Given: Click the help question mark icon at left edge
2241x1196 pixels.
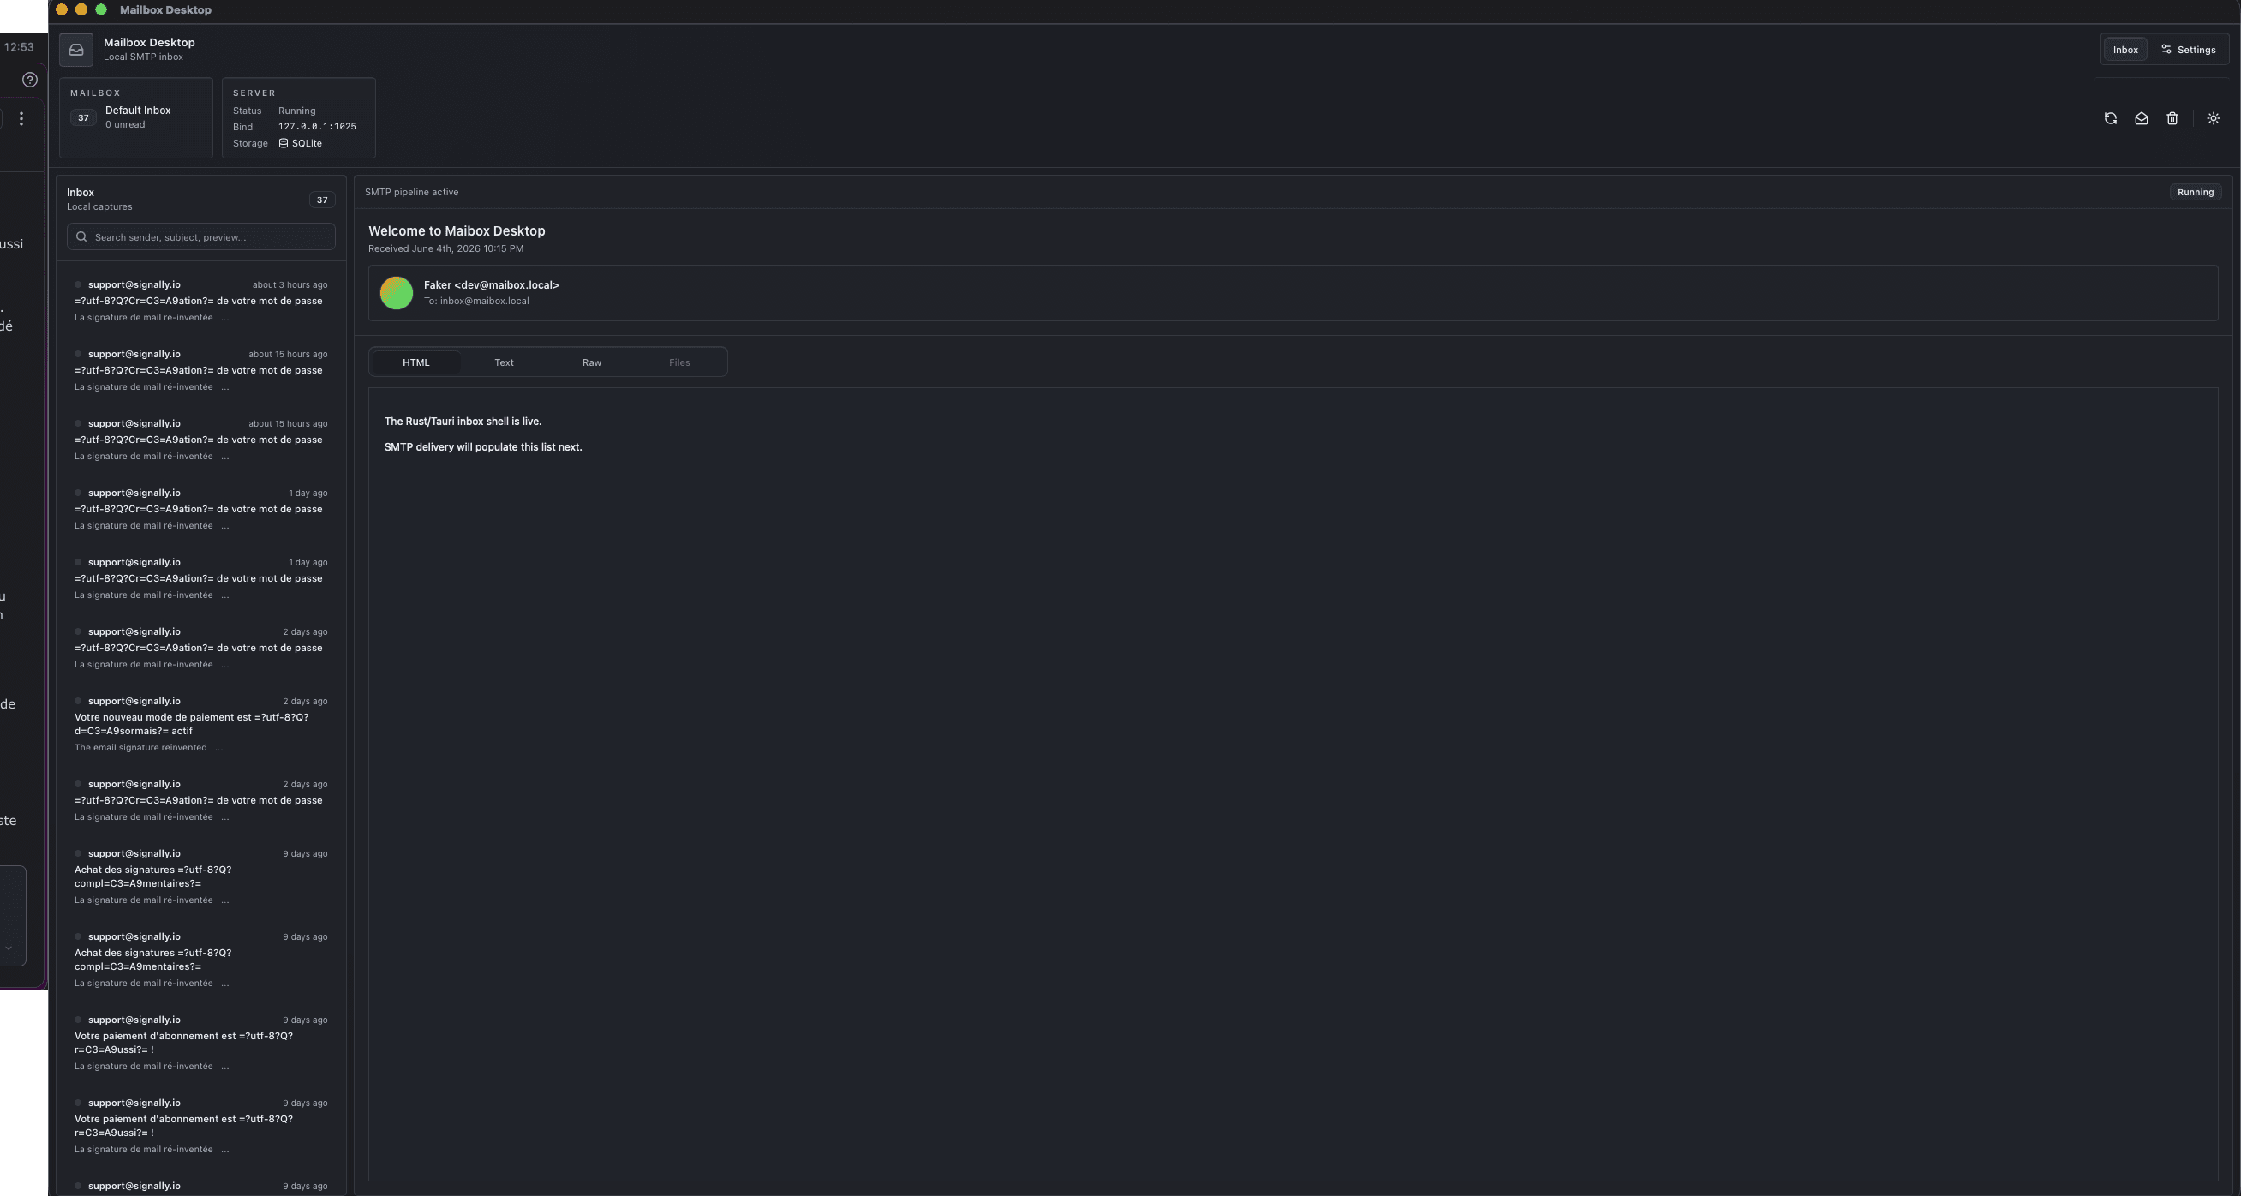Looking at the screenshot, I should coord(30,80).
